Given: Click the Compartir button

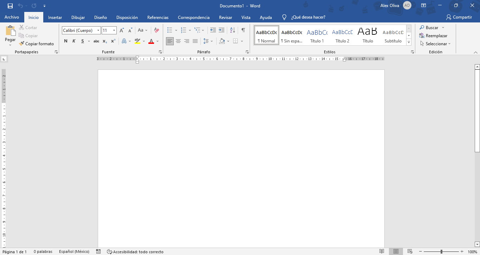Looking at the screenshot, I should (x=459, y=17).
